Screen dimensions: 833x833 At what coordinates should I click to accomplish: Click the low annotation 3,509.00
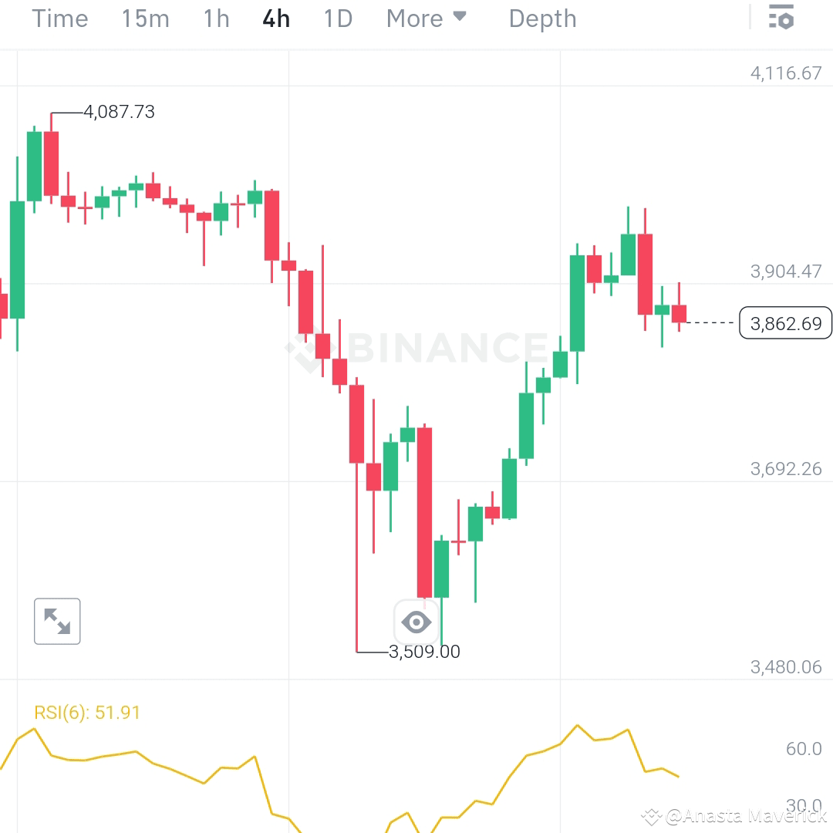(x=423, y=651)
